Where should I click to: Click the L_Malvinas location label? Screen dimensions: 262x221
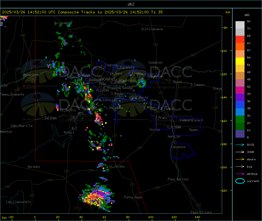115,108
